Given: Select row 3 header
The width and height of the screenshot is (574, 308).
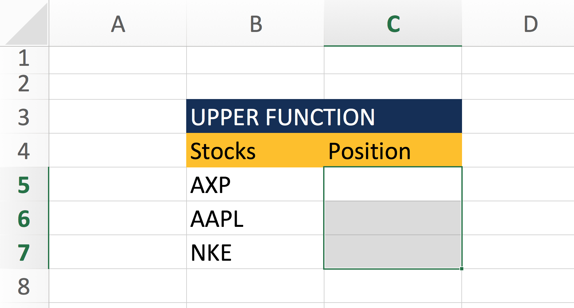Looking at the screenshot, I should pyautogui.click(x=24, y=116).
